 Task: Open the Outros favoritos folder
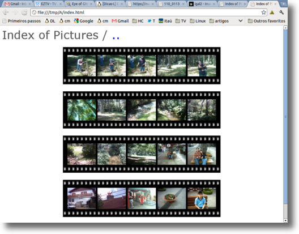pos(267,21)
